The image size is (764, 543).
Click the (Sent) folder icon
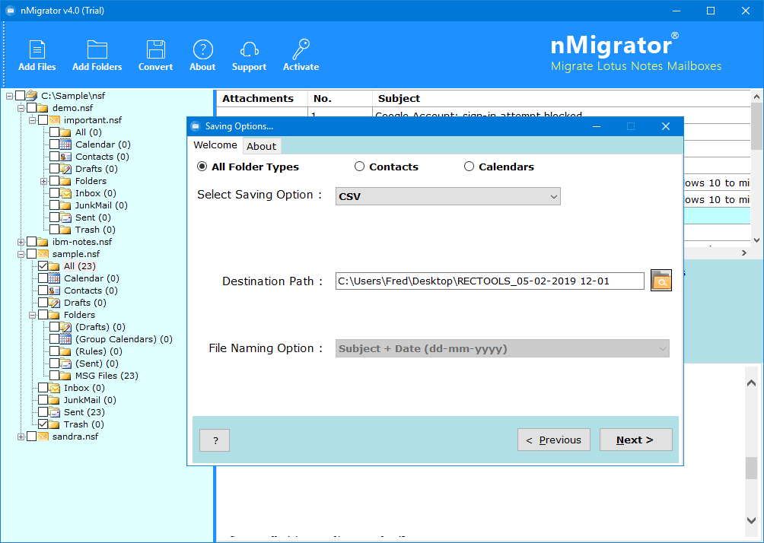click(65, 364)
